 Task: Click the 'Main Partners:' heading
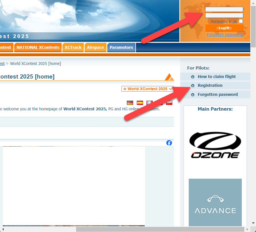coord(215,109)
